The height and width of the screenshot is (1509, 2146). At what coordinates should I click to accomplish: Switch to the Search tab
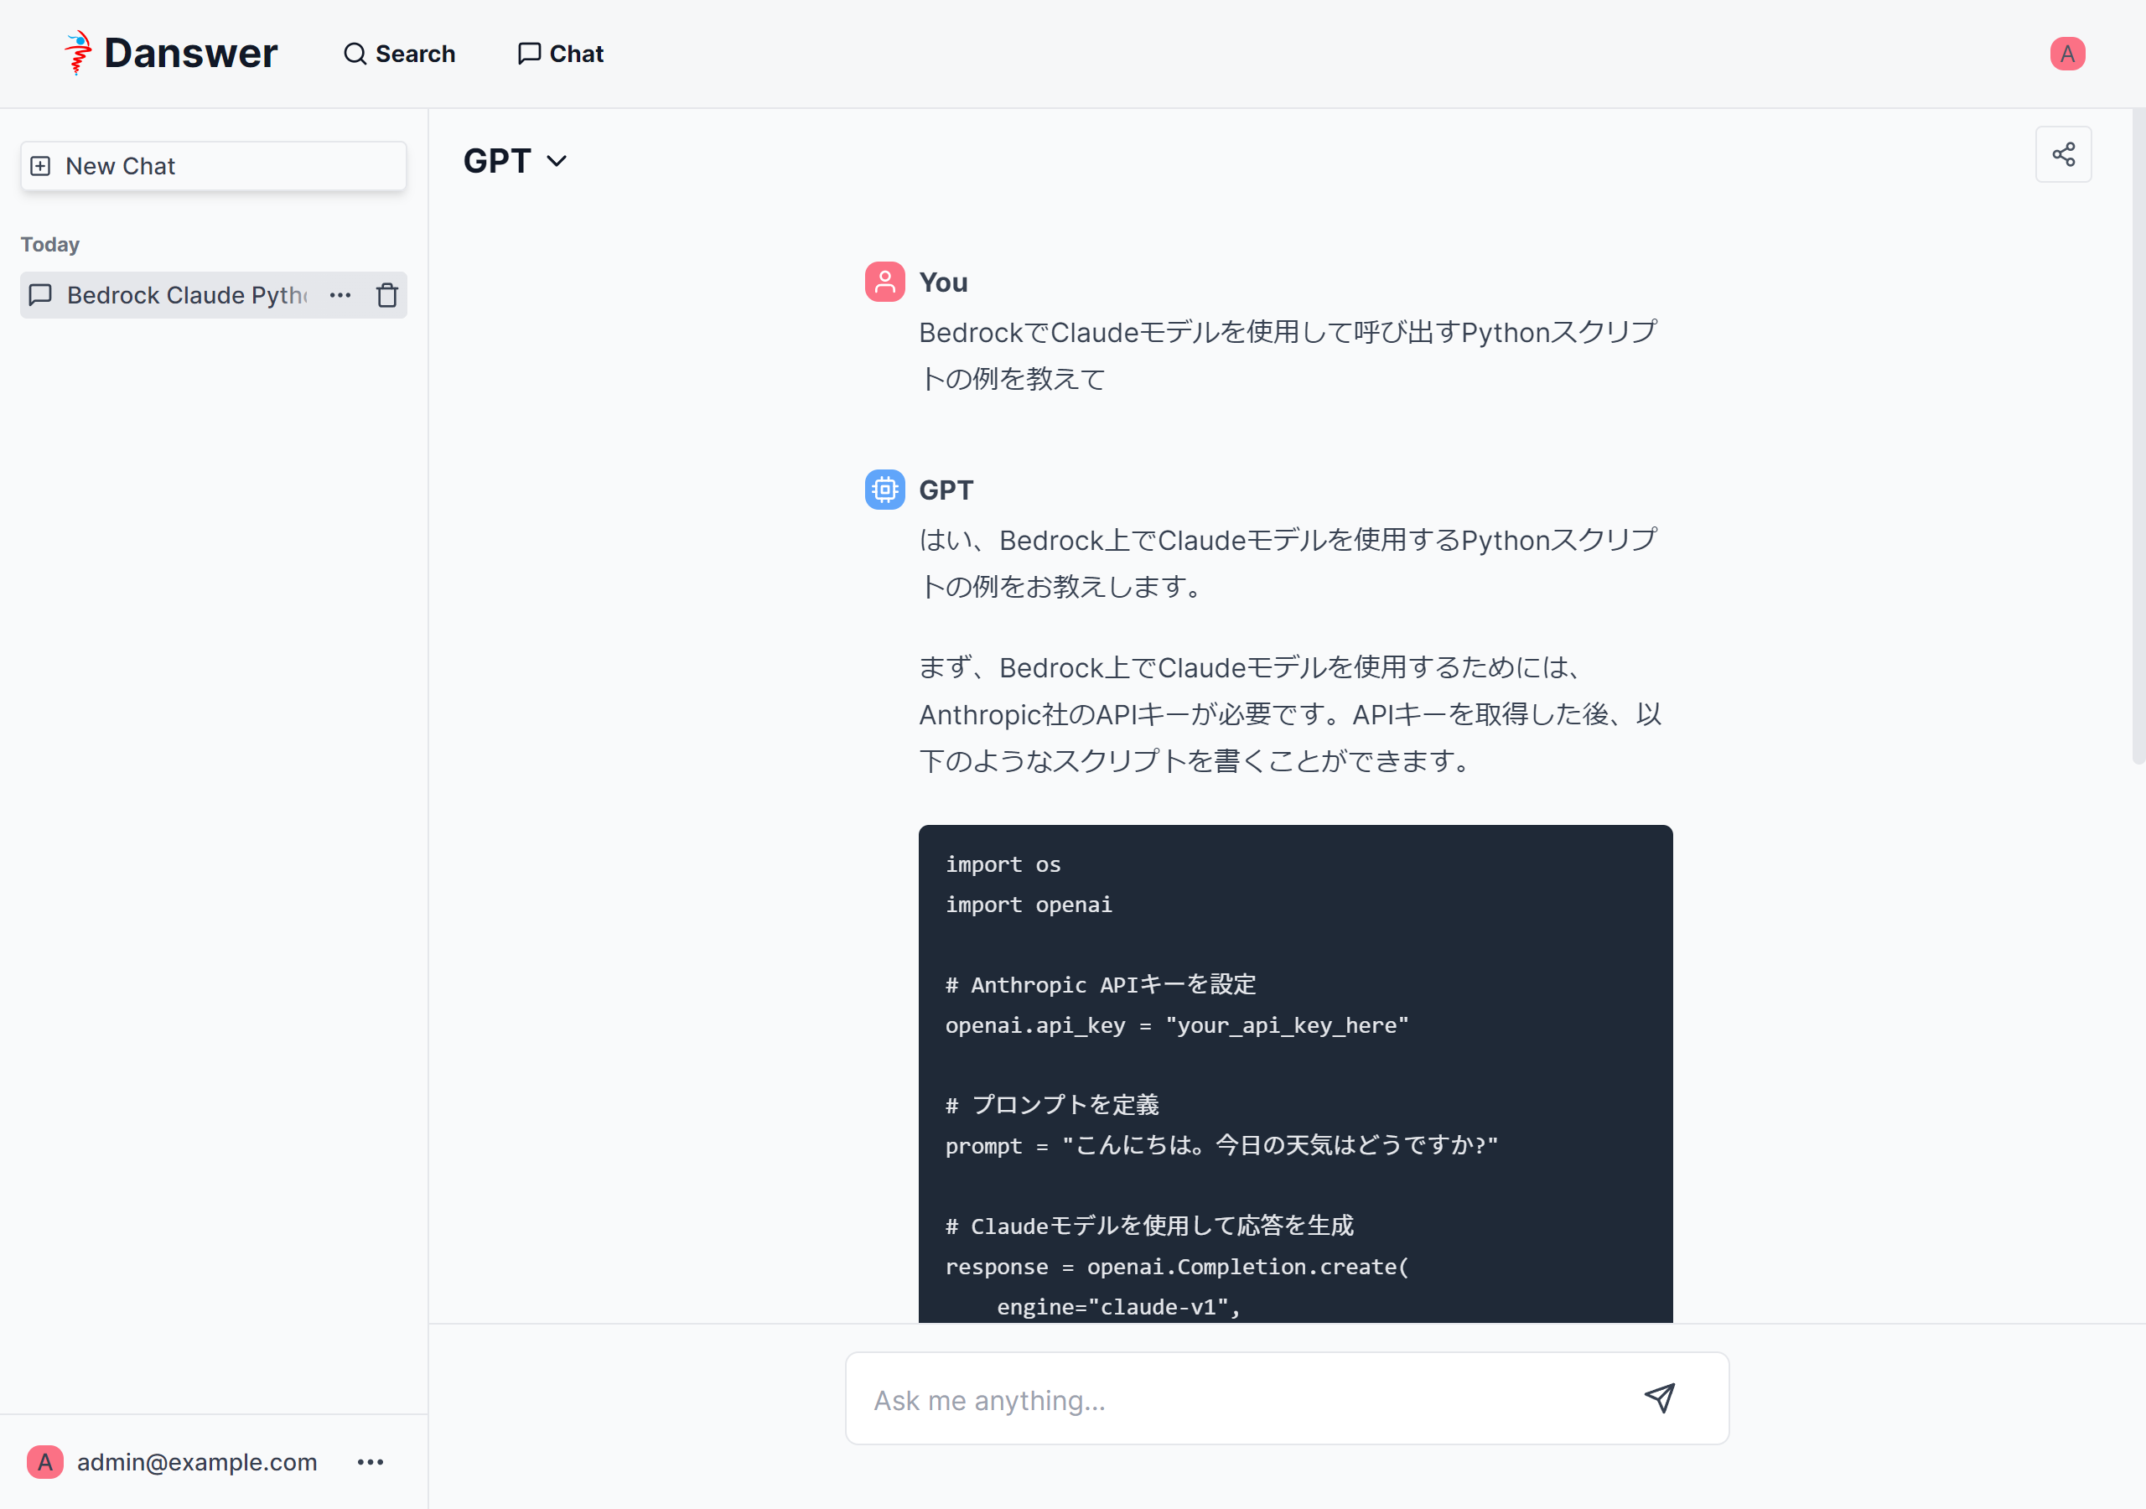point(400,54)
